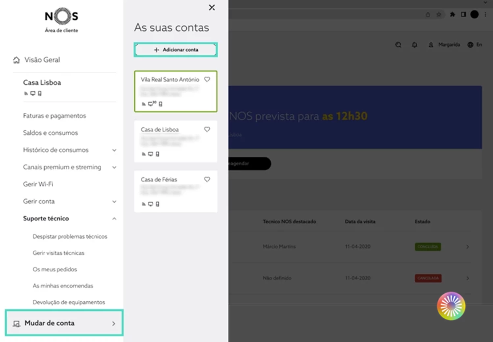Close the As suas contas panel
The width and height of the screenshot is (493, 342).
(212, 7)
